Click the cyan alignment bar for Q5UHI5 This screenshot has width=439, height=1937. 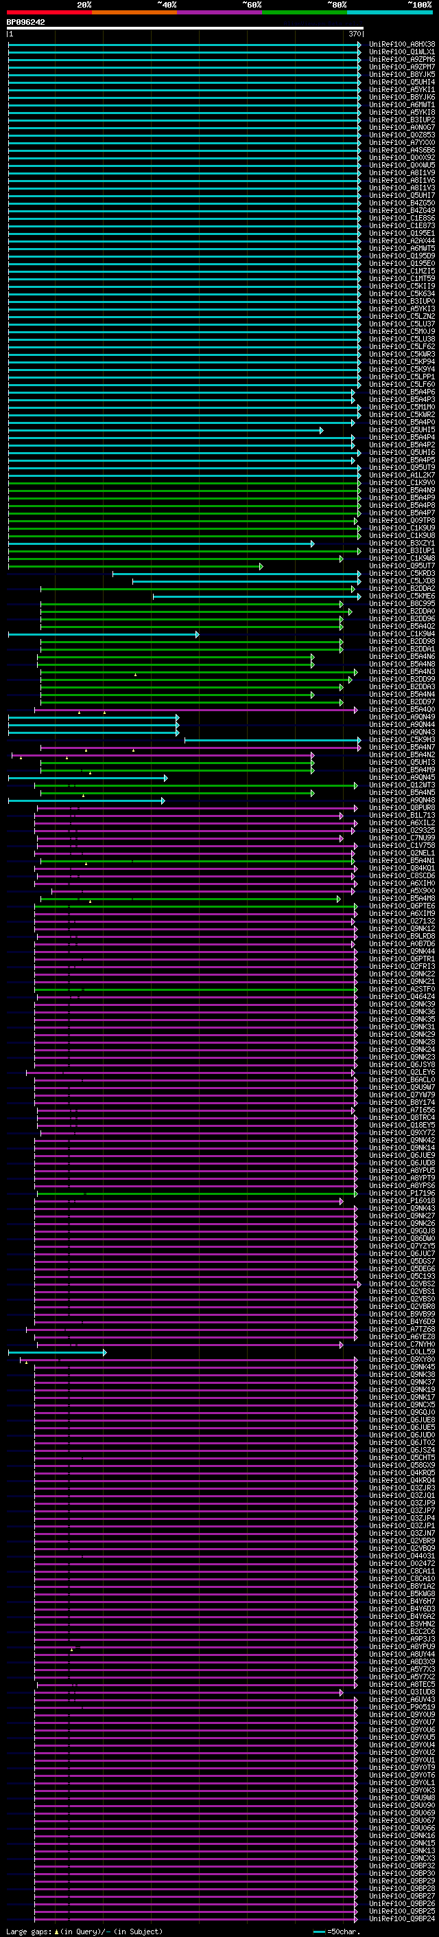165,430
